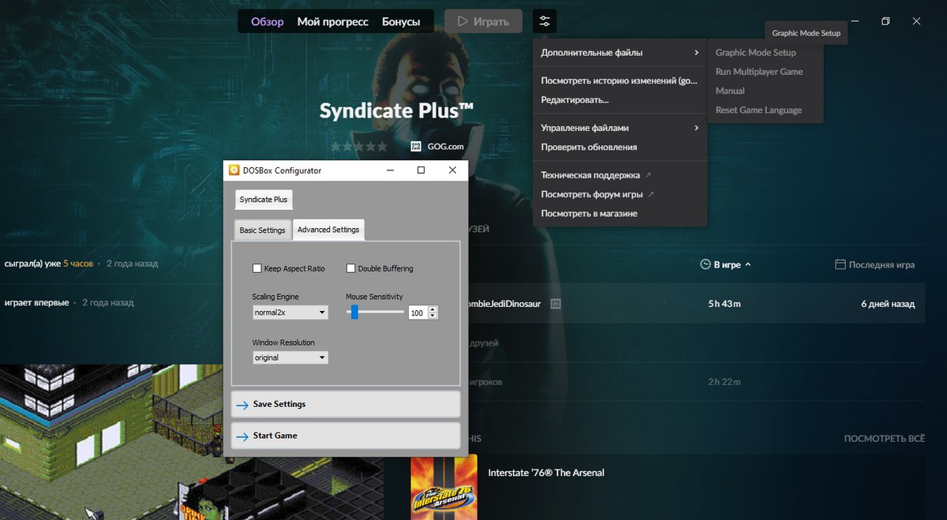947x520 pixels.
Task: Open the Scaling Engine dropdown
Action: click(x=290, y=312)
